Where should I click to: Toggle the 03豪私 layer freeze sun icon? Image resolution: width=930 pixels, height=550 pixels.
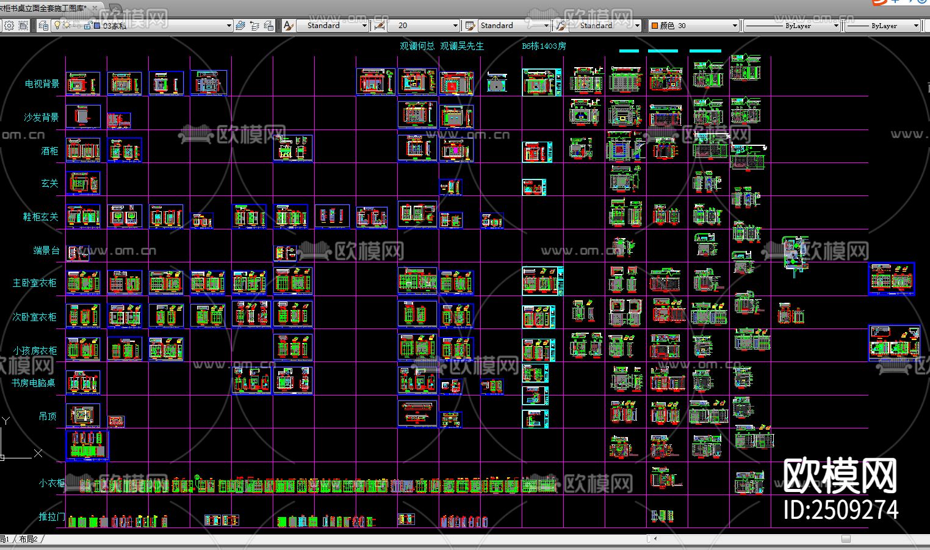[67, 26]
